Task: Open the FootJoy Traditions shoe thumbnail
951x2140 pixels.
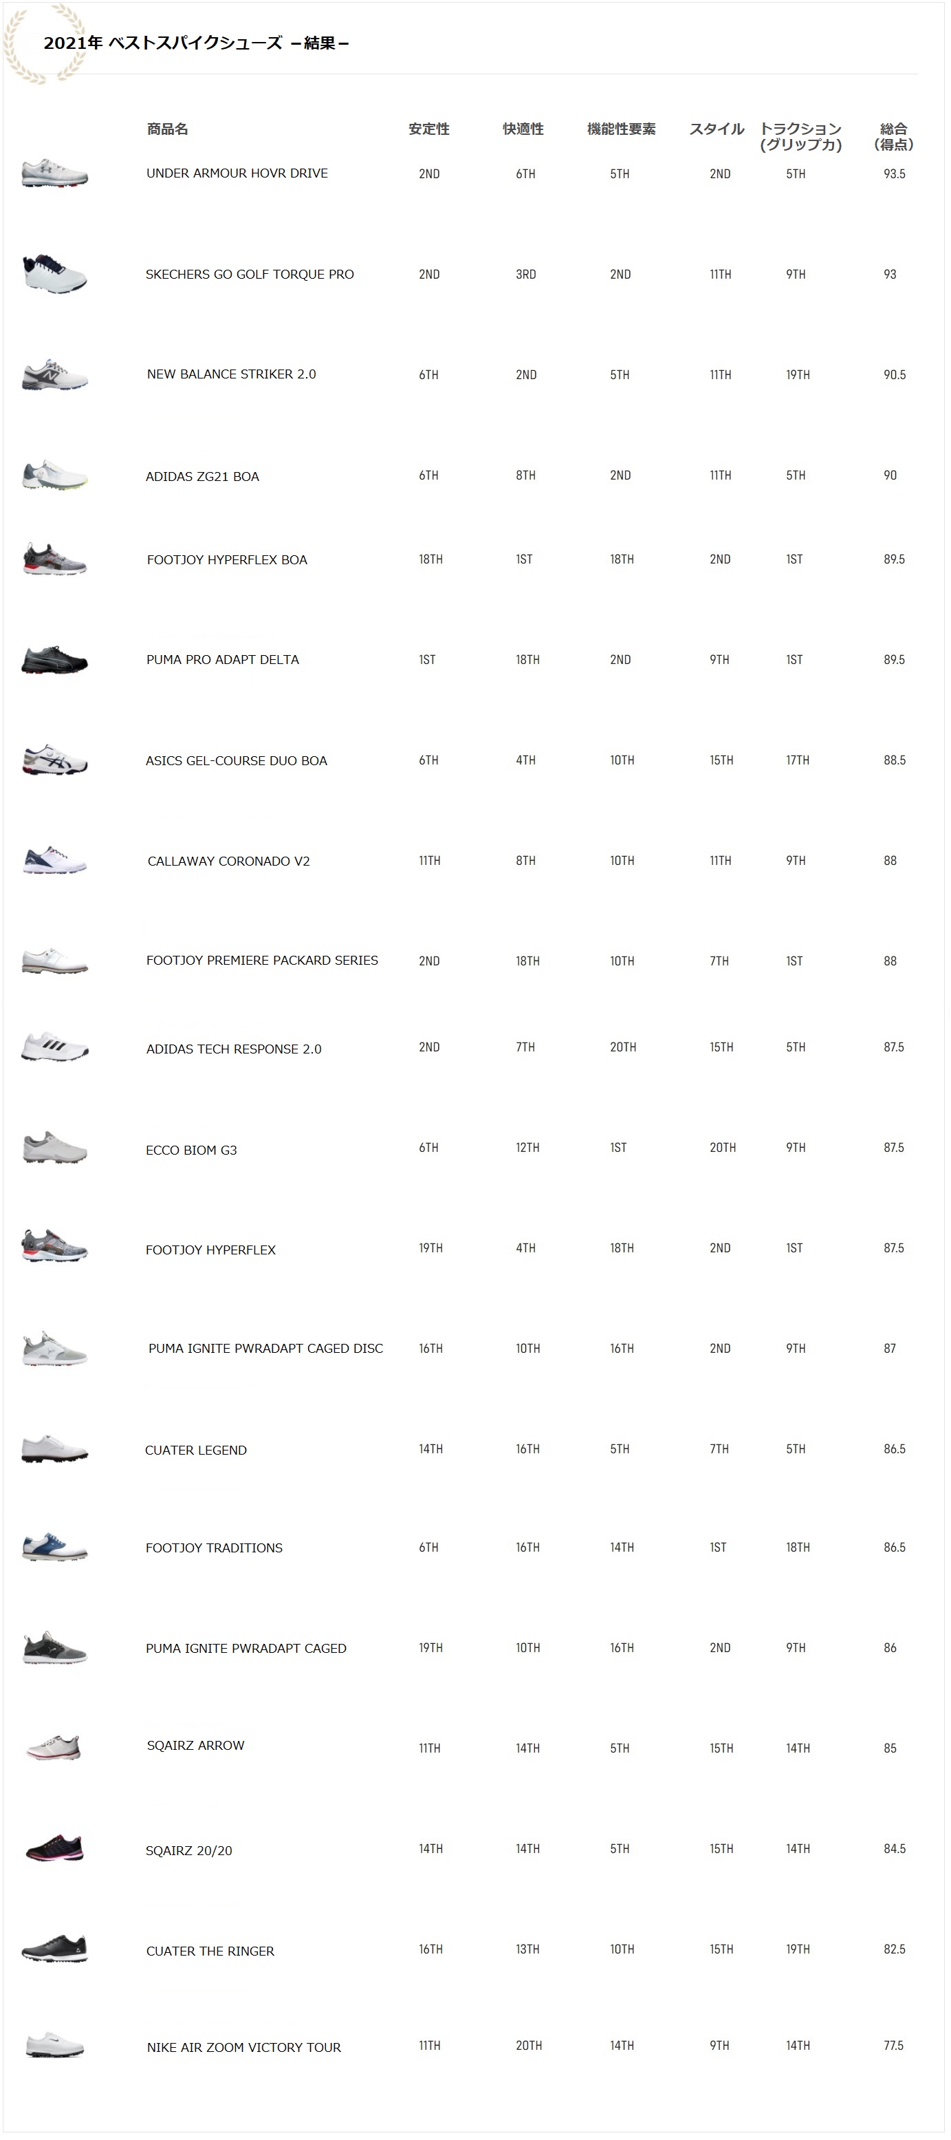Action: coord(54,1547)
